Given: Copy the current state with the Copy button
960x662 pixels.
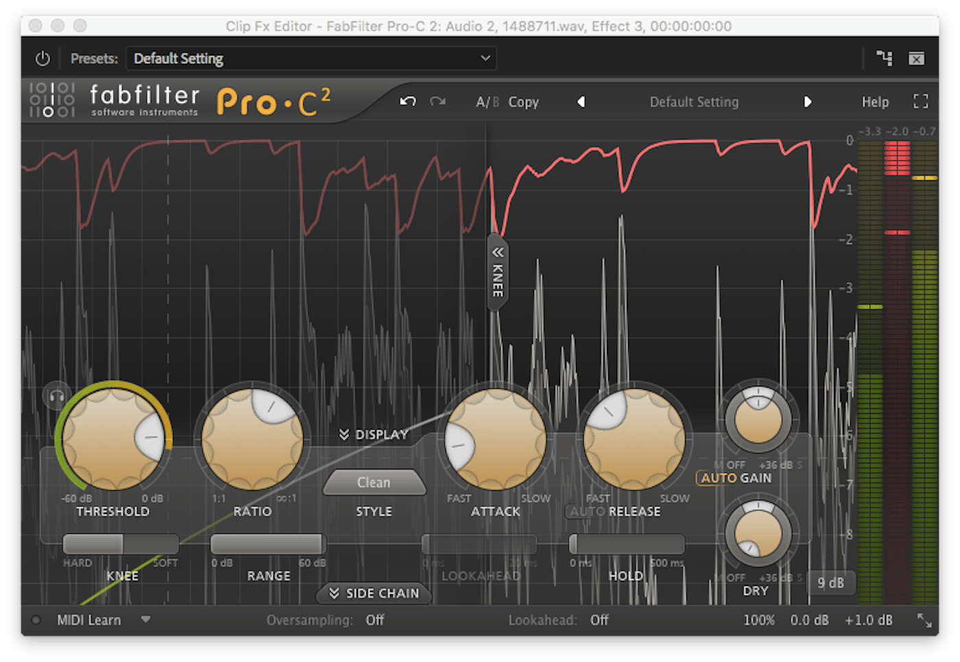Looking at the screenshot, I should coord(523,102).
